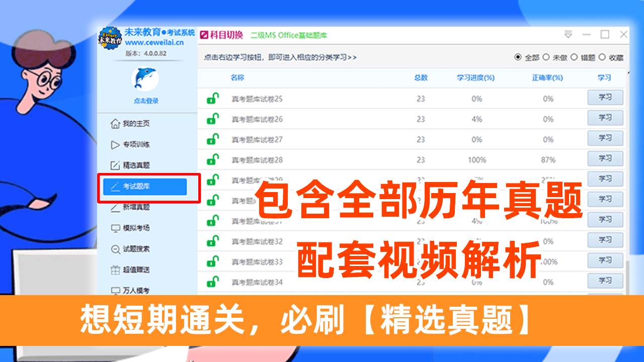Select the 全部 radio button
The height and width of the screenshot is (362, 644).
pyautogui.click(x=519, y=57)
